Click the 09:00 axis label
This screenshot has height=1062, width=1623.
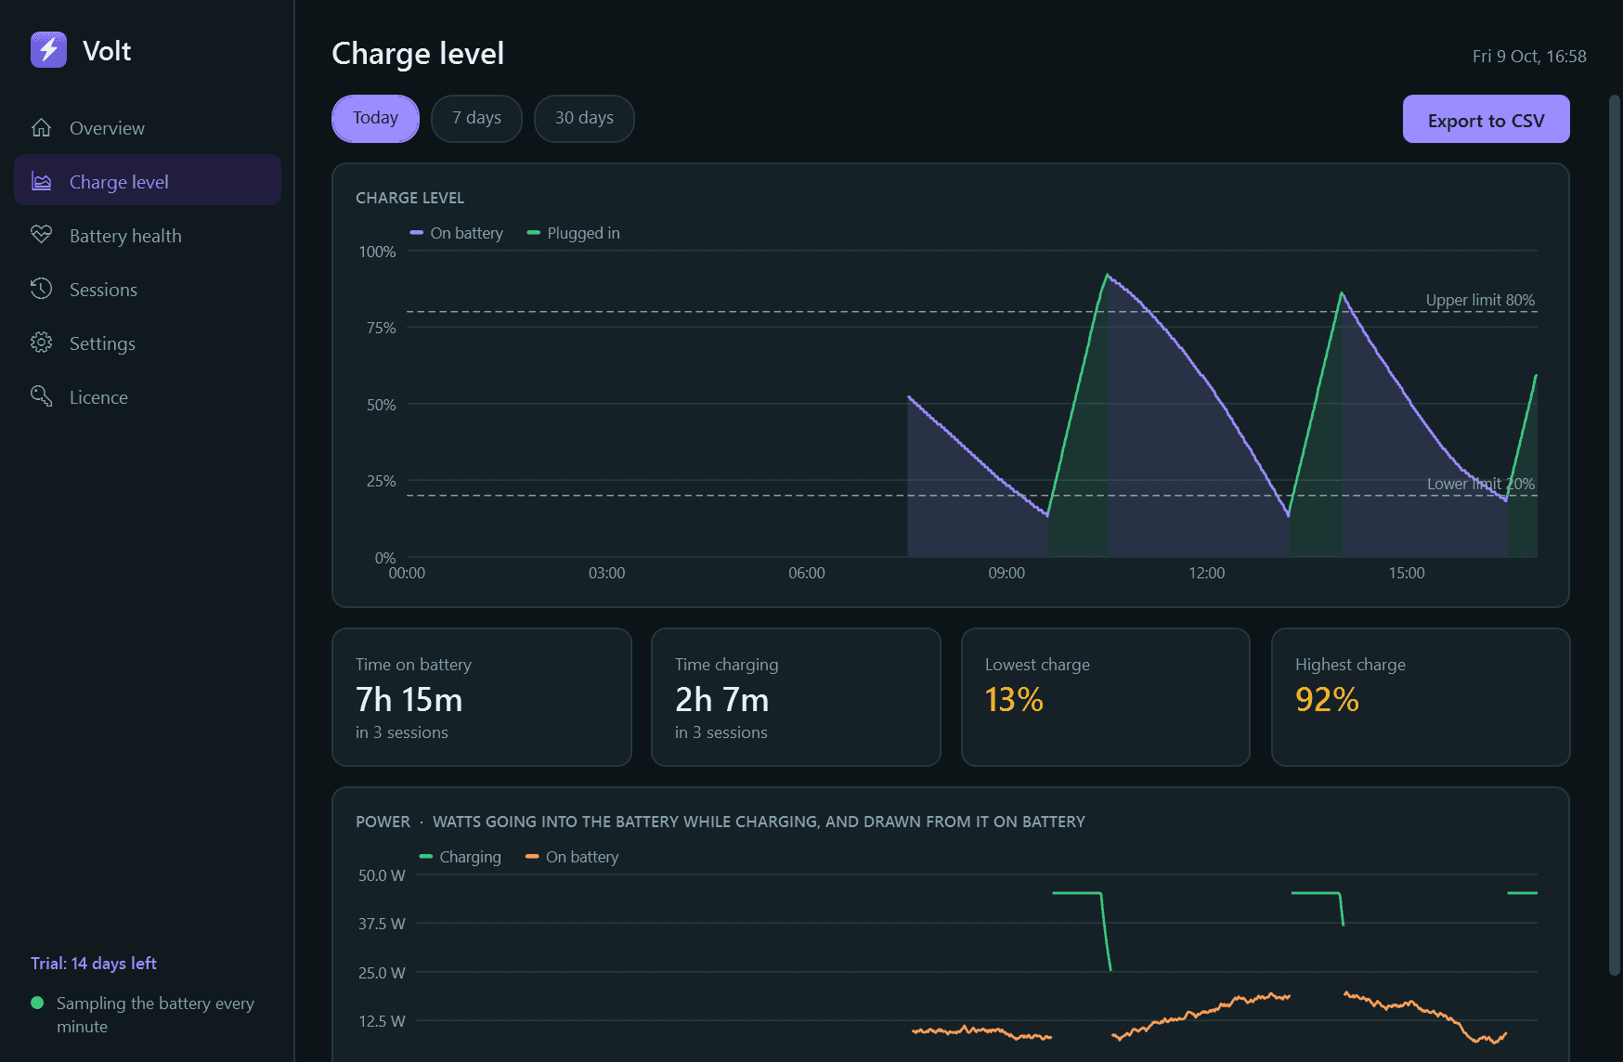[1006, 573]
